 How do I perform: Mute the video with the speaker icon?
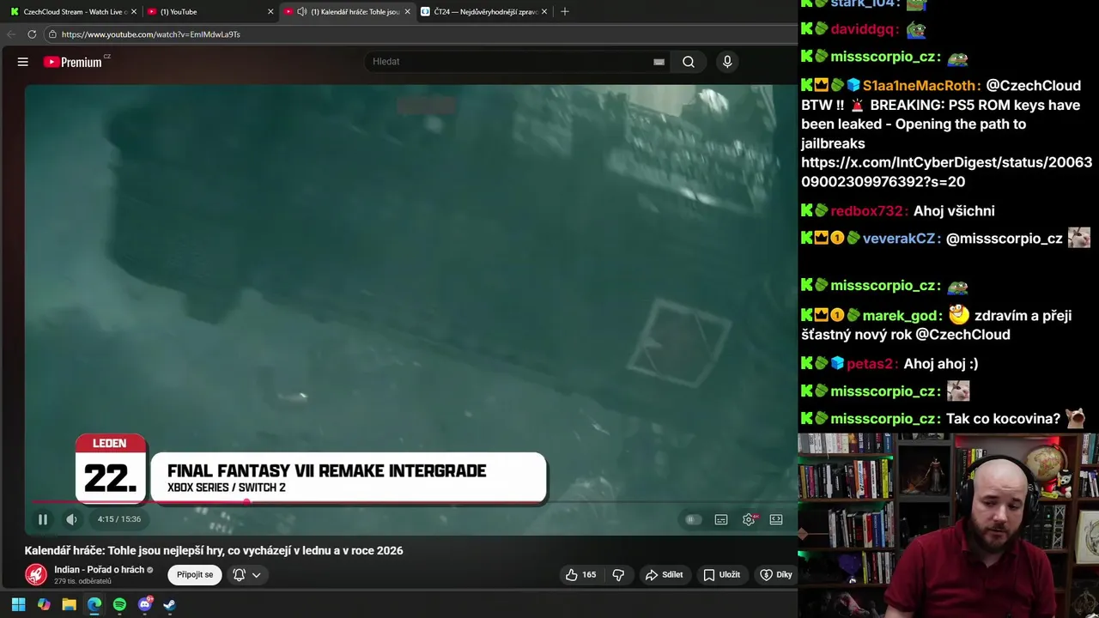point(71,519)
